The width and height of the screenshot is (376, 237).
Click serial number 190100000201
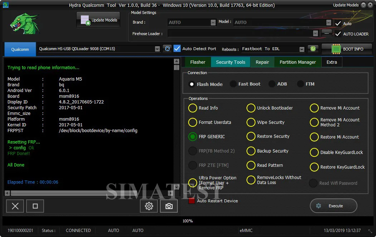(x=20, y=231)
